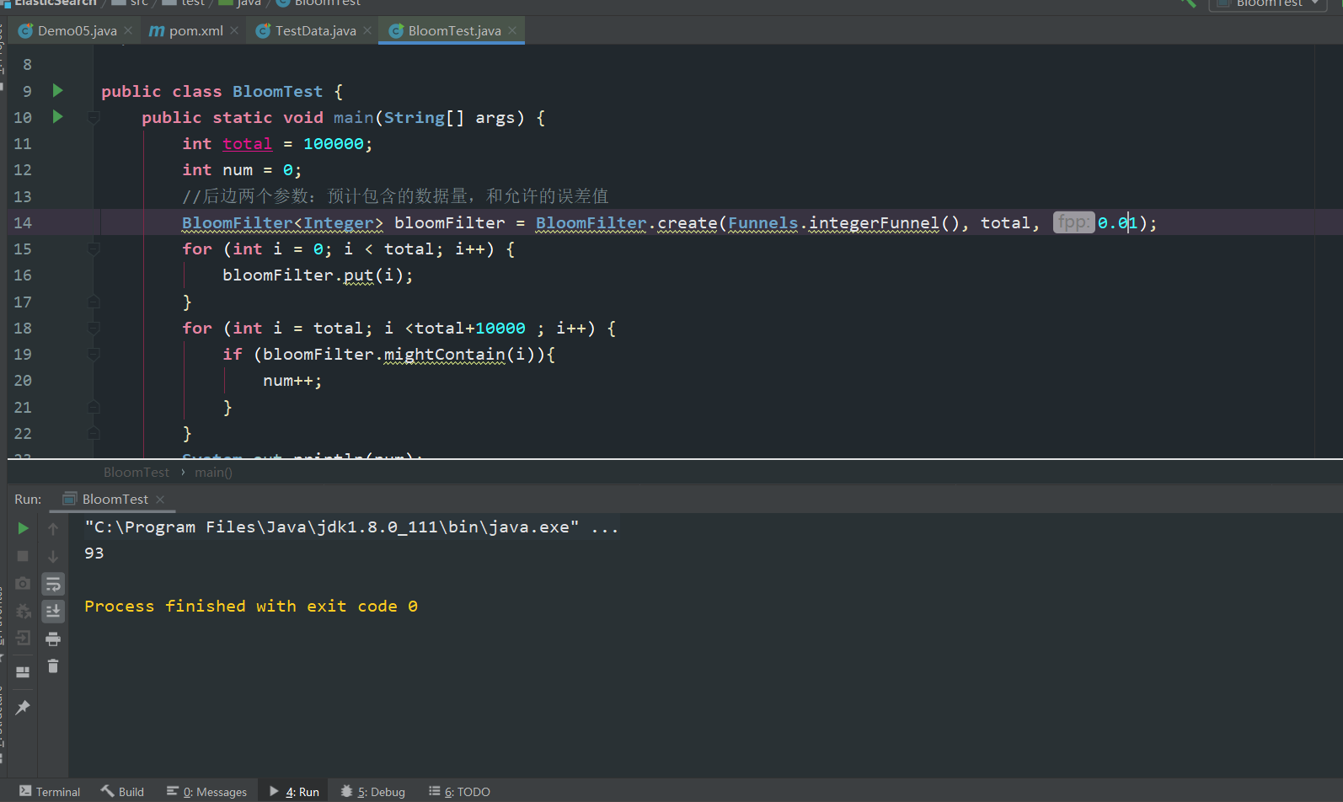Click the attach debugger bug icon
1343x802 pixels.
tap(23, 611)
